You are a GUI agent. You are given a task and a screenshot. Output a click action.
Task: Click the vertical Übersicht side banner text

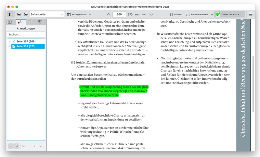pyautogui.click(x=243, y=78)
